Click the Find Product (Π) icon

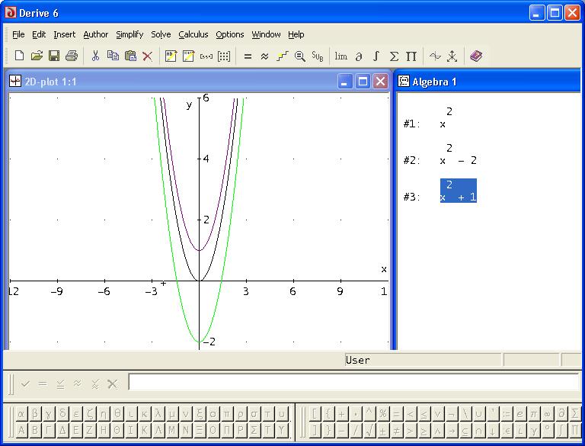(x=411, y=56)
